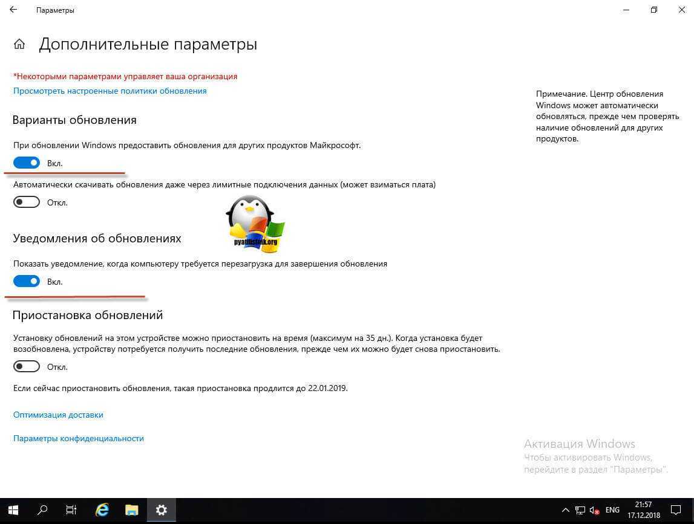This screenshot has width=694, height=524.
Task: Open the network icon in system tray
Action: click(580, 510)
